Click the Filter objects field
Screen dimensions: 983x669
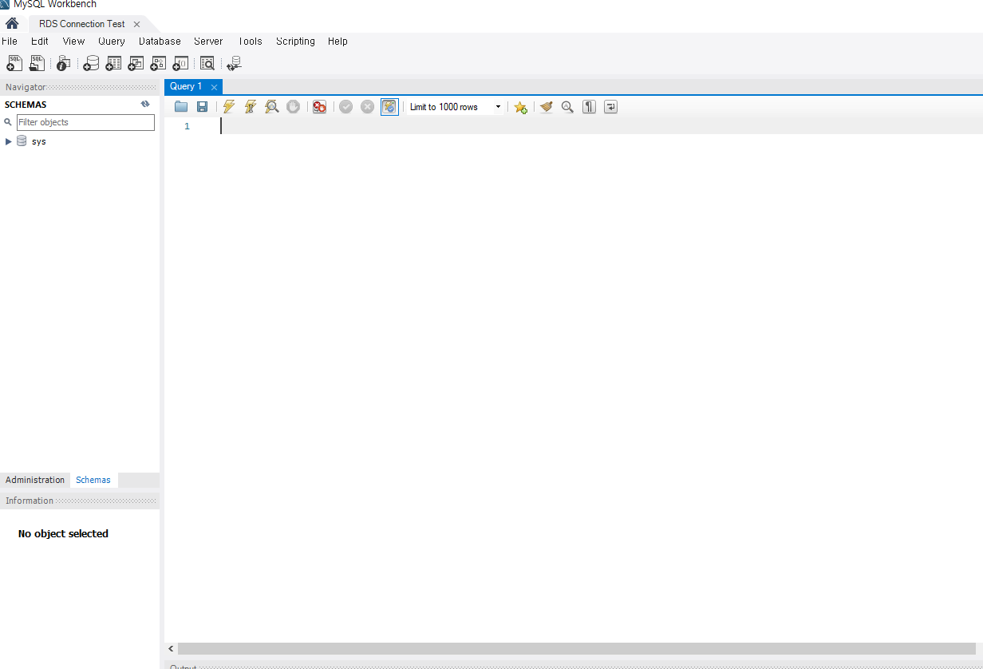click(x=85, y=122)
